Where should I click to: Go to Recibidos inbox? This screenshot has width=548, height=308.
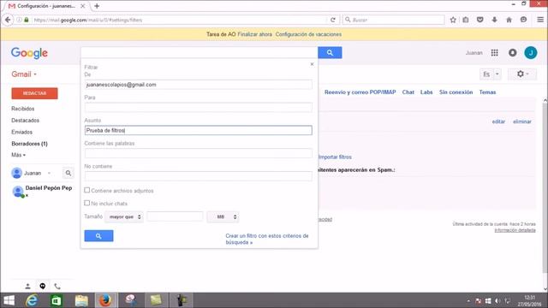pyautogui.click(x=23, y=109)
